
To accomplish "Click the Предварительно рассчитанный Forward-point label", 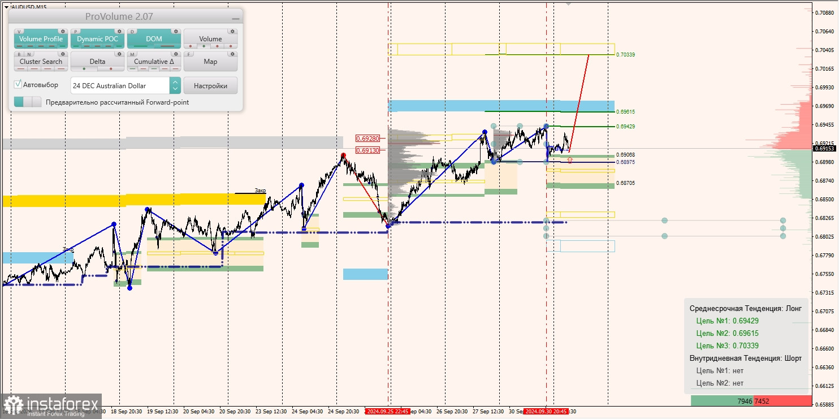I will click(117, 102).
